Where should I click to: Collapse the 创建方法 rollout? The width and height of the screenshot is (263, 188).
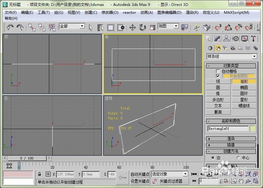point(231,151)
